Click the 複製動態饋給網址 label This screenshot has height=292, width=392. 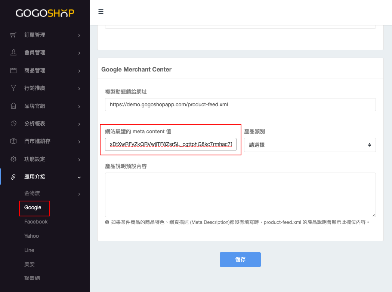tap(126, 92)
